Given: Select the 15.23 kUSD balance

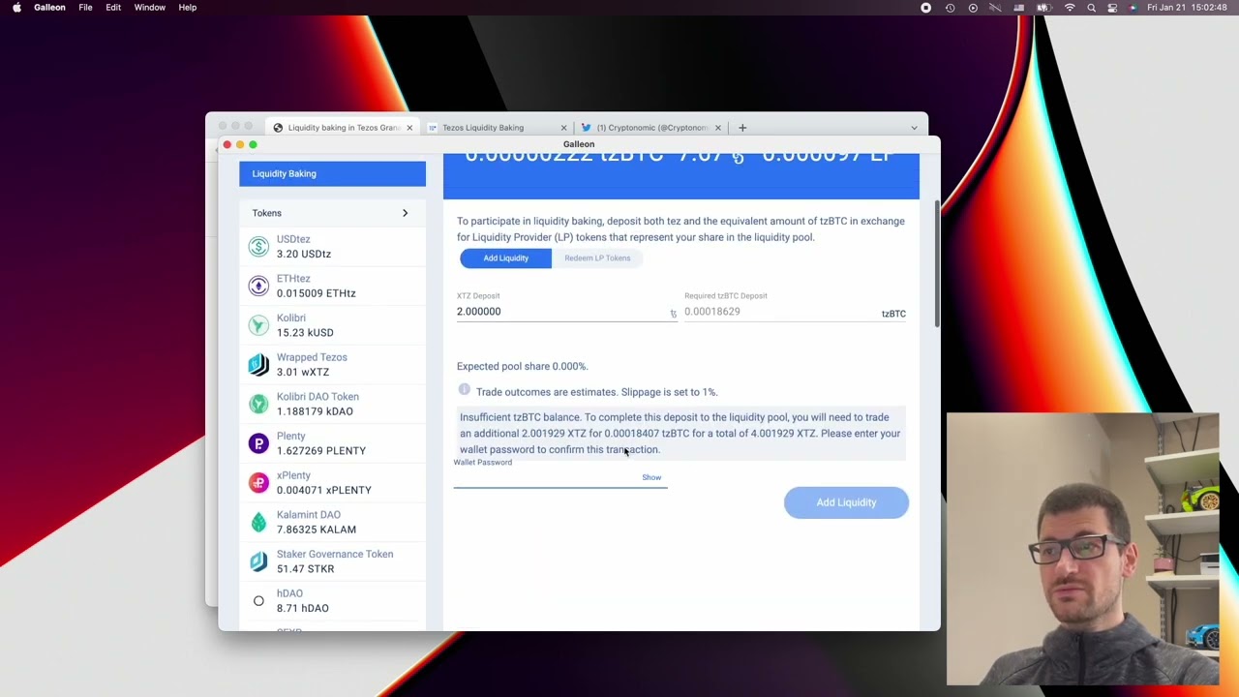Looking at the screenshot, I should [x=305, y=333].
